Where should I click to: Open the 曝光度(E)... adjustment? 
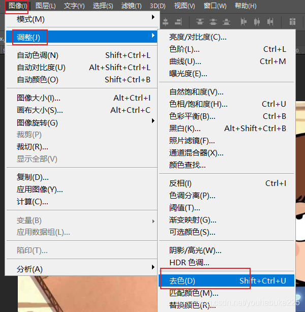[227, 74]
